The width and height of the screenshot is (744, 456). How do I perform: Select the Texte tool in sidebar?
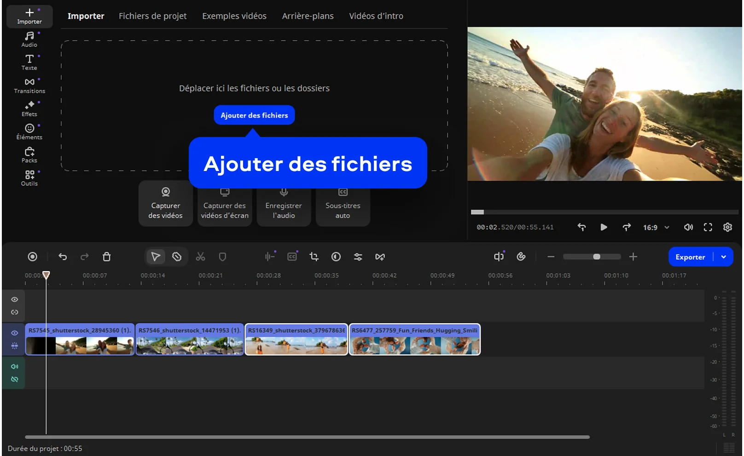point(29,63)
